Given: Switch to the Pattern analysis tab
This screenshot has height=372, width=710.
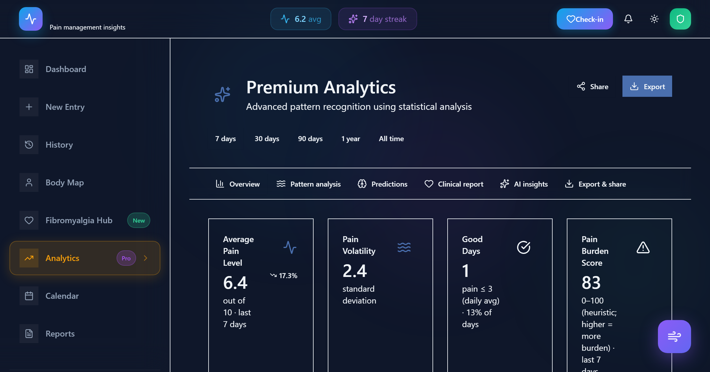Looking at the screenshot, I should [x=308, y=184].
